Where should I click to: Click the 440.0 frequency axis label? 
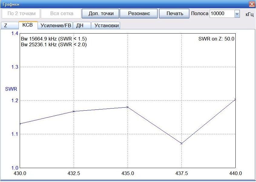(235, 173)
